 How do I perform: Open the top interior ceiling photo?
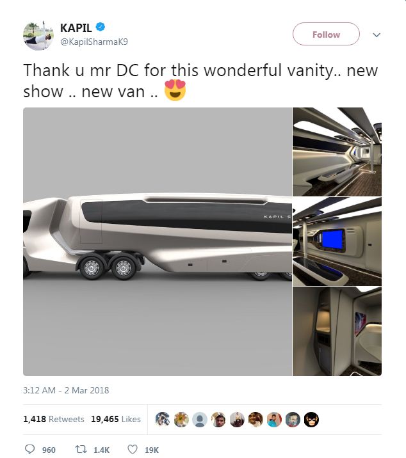337,152
